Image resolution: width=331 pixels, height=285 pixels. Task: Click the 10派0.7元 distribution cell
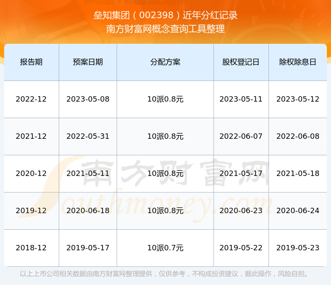point(165,248)
